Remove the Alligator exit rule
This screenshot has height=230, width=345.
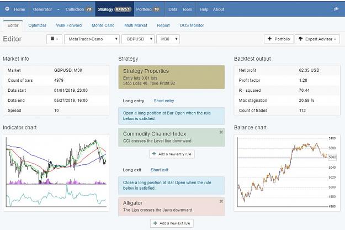tap(221, 201)
